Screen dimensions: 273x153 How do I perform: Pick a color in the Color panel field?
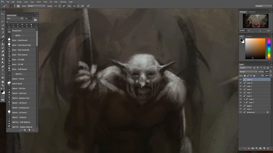tap(255, 49)
